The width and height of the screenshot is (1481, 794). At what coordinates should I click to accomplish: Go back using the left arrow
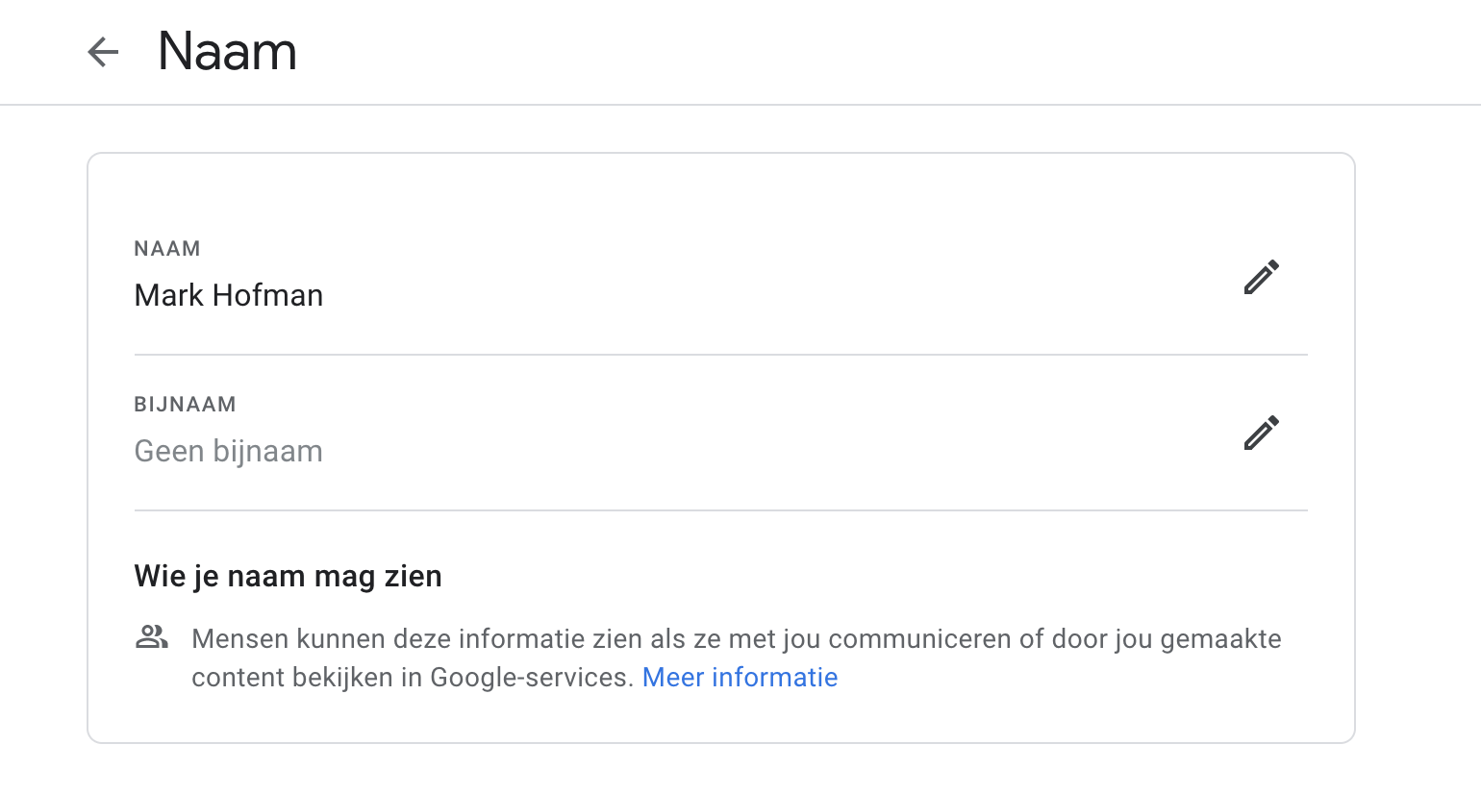(x=103, y=52)
